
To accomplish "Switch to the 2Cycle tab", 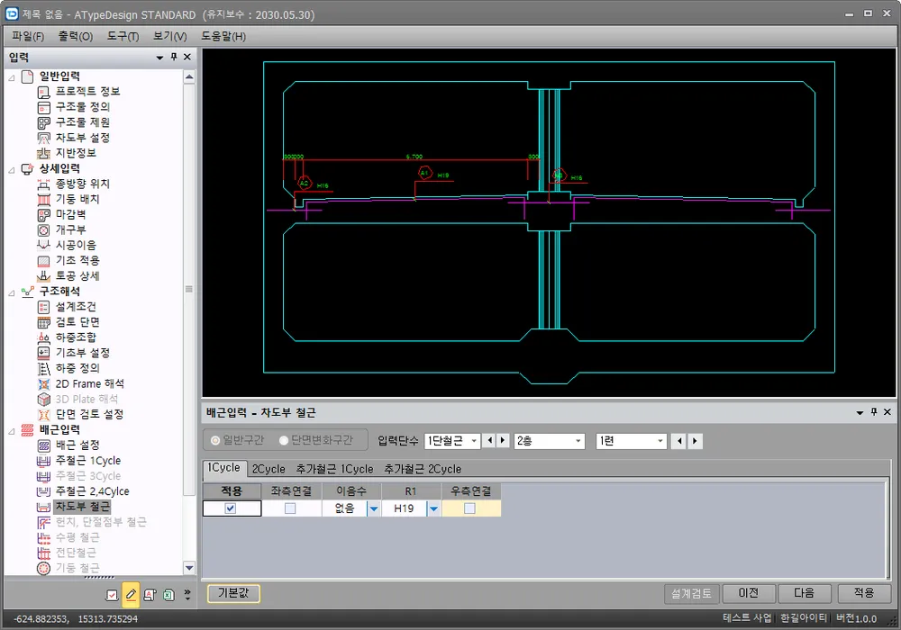I will pos(268,469).
